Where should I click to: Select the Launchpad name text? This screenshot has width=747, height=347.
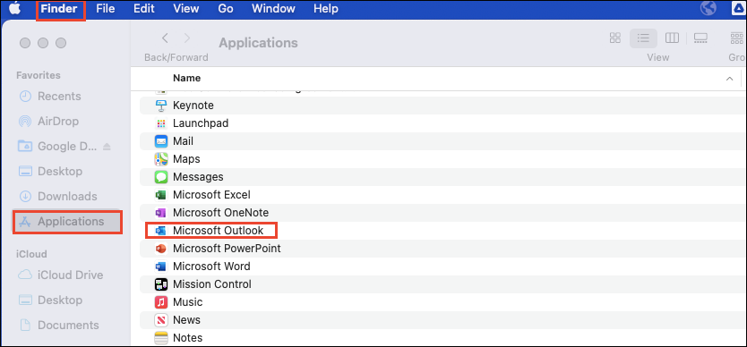click(201, 123)
